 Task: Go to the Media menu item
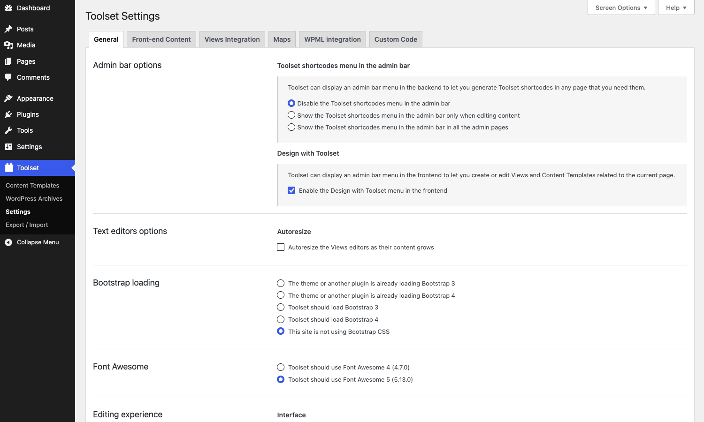38,45
